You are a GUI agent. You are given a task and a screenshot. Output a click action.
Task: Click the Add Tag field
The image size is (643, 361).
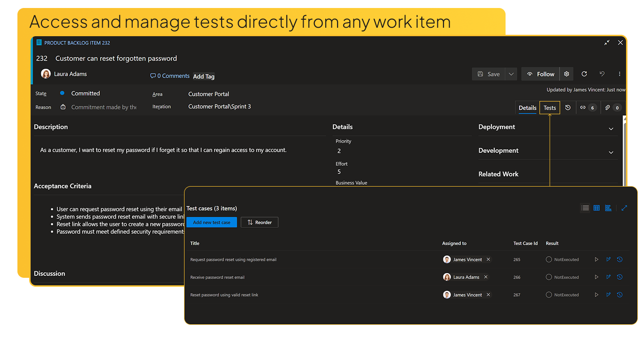pyautogui.click(x=203, y=76)
